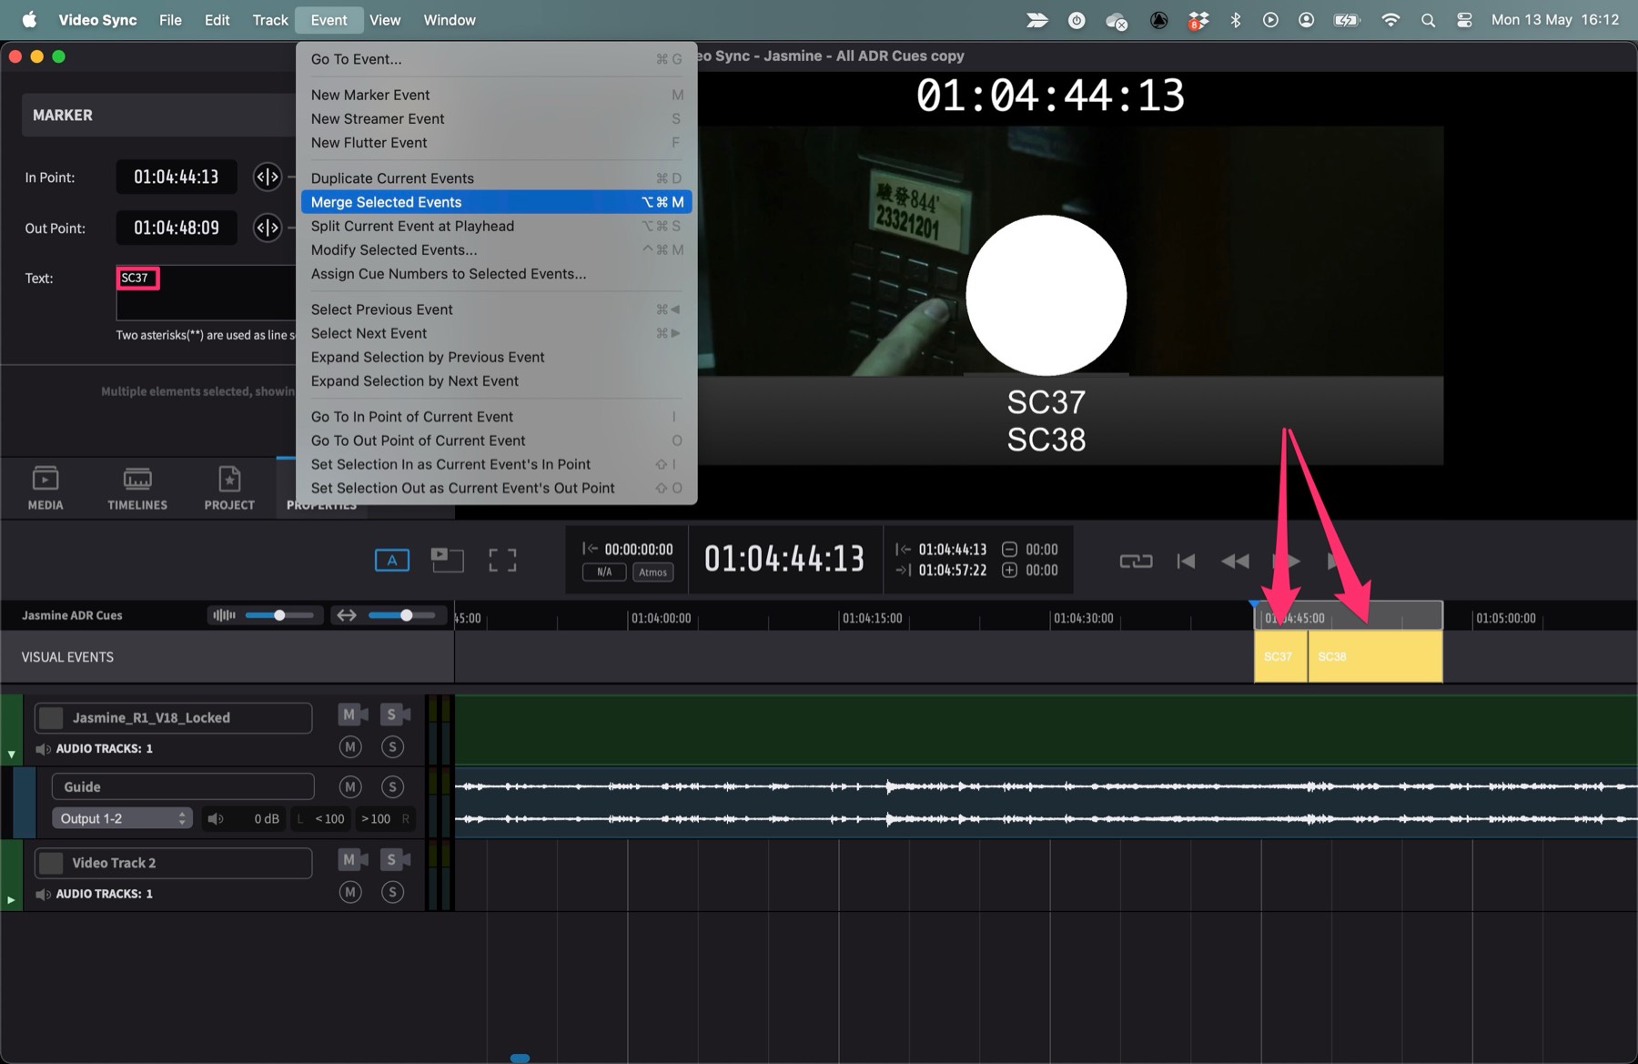Open macOS Spotlight search
The height and width of the screenshot is (1064, 1638).
pyautogui.click(x=1428, y=20)
